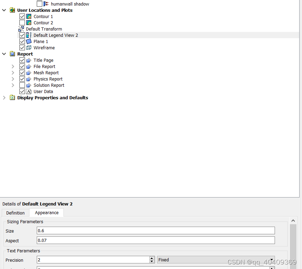The image size is (302, 269).
Task: Click the Size input field
Action: (x=156, y=230)
